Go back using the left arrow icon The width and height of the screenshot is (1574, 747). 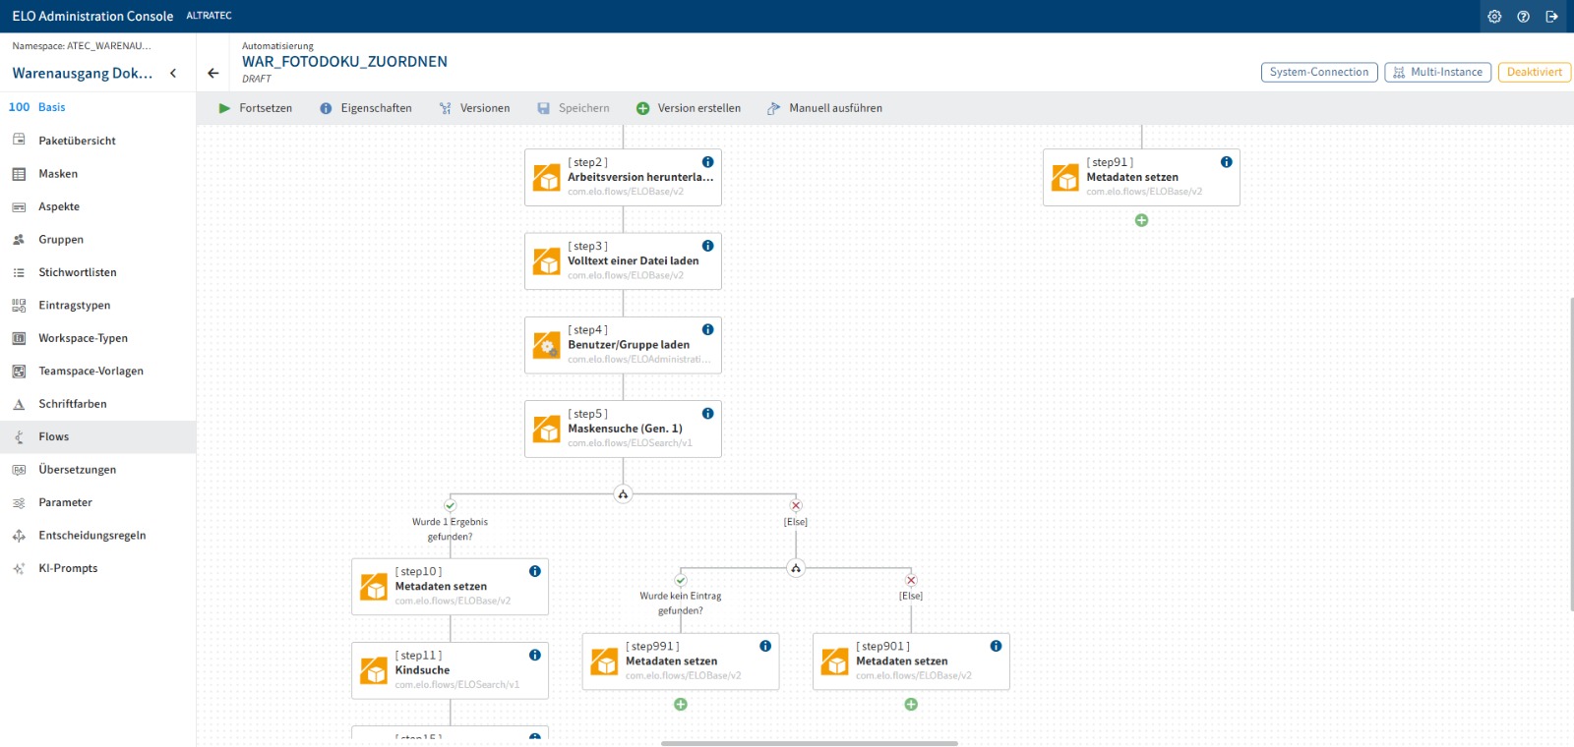pyautogui.click(x=213, y=73)
